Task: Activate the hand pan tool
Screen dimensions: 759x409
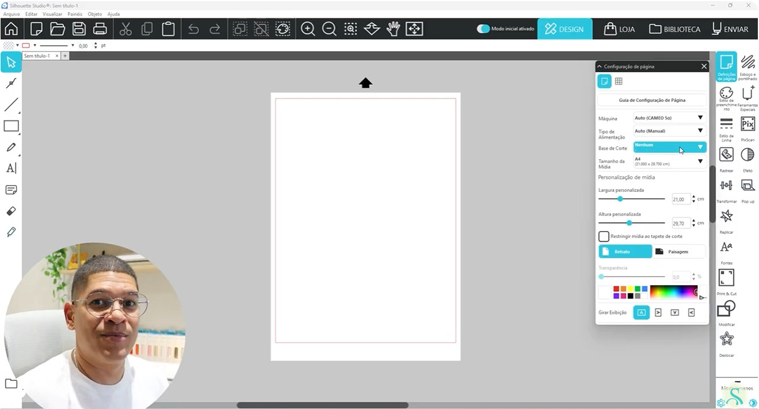Action: coord(393,29)
